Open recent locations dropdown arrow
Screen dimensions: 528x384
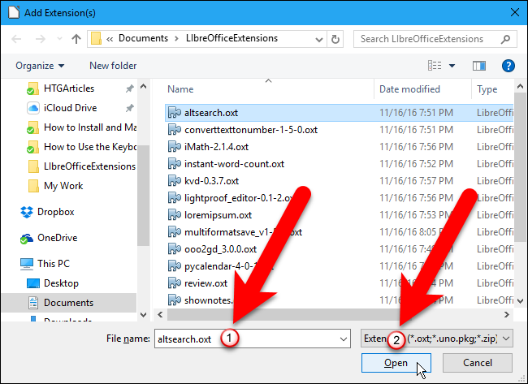59,39
